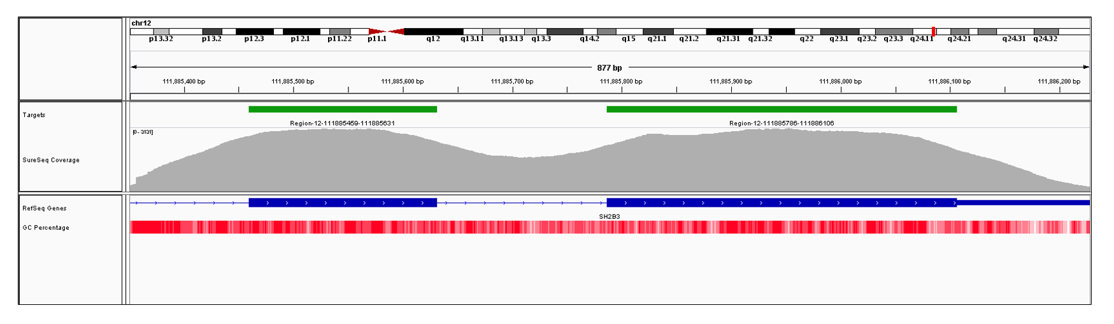Viewport: 1114px width, 324px height.
Task: Click the p12.3 cytoband region
Action: coord(255,31)
